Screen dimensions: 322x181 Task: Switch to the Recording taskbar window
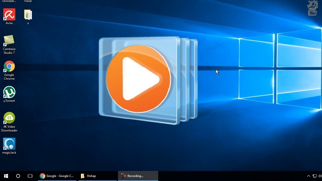point(138,176)
